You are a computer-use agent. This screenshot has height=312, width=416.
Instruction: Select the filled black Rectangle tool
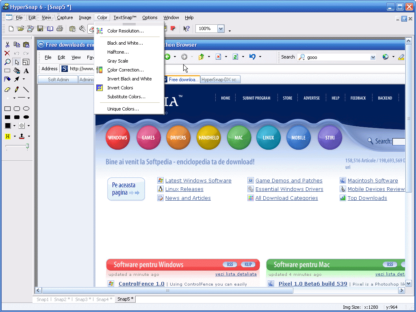pyautogui.click(x=7, y=117)
